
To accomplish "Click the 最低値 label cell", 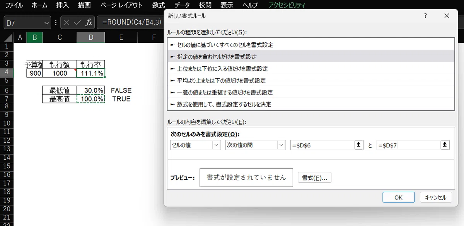I will pos(60,90).
